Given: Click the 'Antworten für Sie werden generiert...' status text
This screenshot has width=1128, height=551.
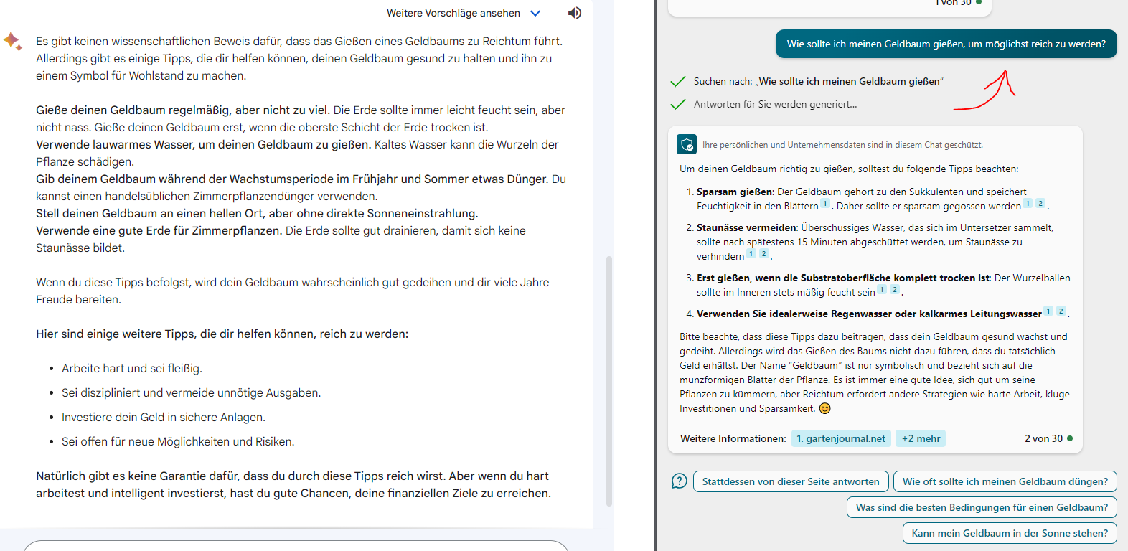Looking at the screenshot, I should [775, 104].
